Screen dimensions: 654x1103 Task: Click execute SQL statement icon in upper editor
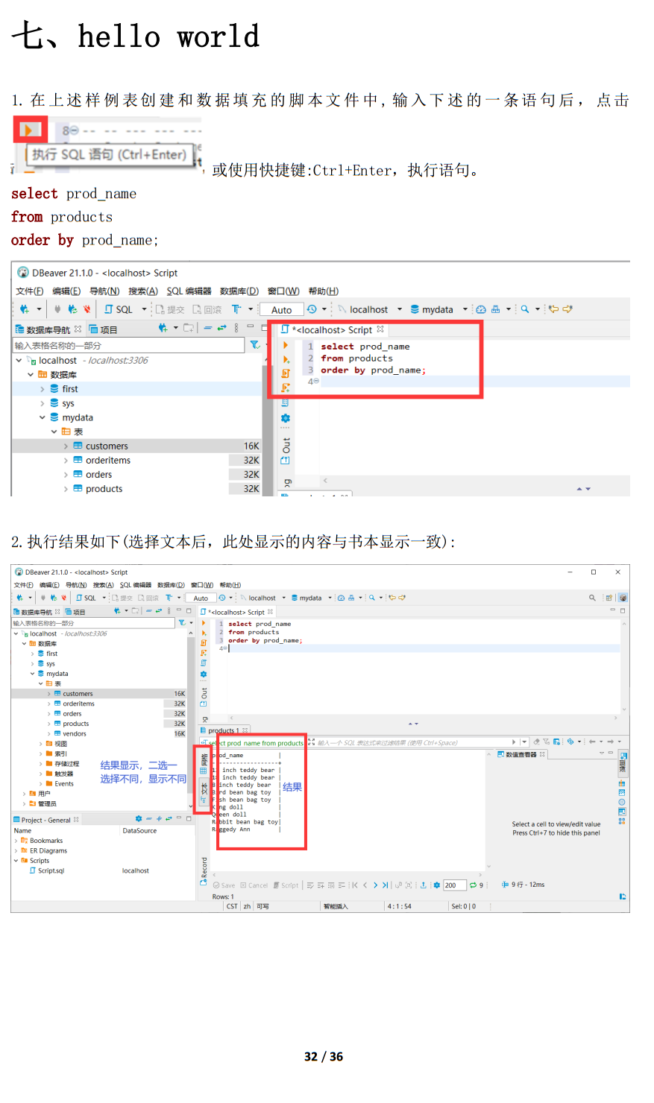click(x=285, y=345)
